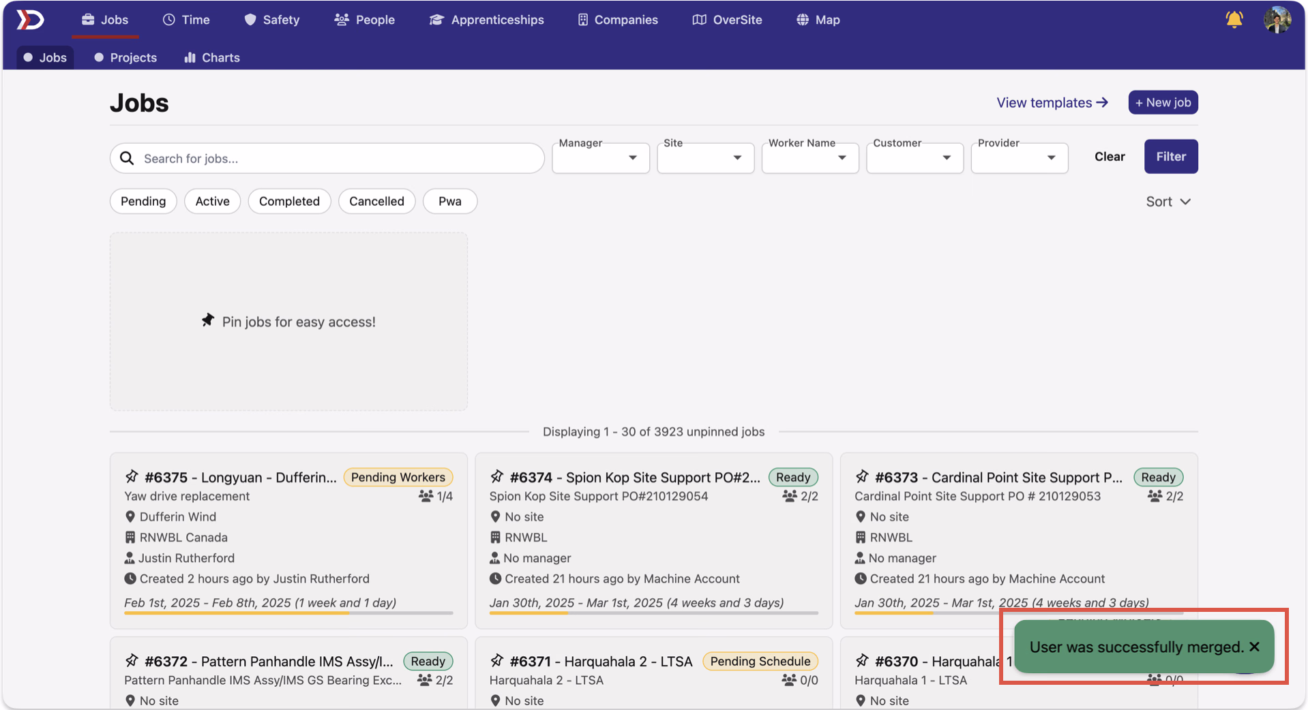Open the Provider dropdown
Viewport: 1308px width, 710px height.
[x=1019, y=157]
